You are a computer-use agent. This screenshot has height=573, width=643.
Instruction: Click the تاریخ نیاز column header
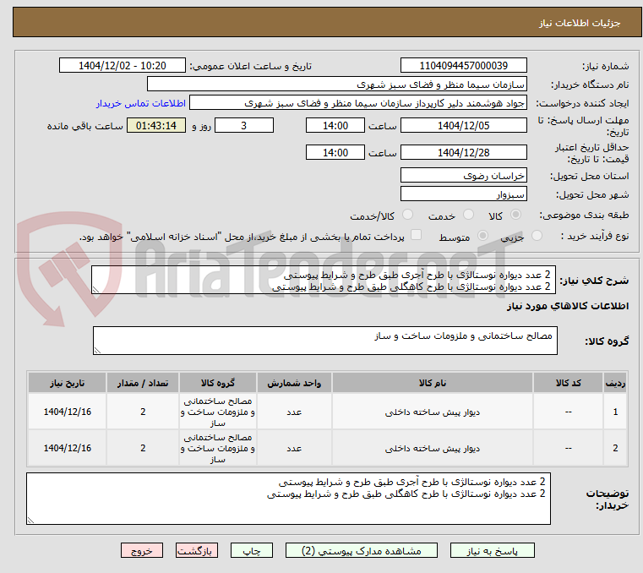click(68, 383)
